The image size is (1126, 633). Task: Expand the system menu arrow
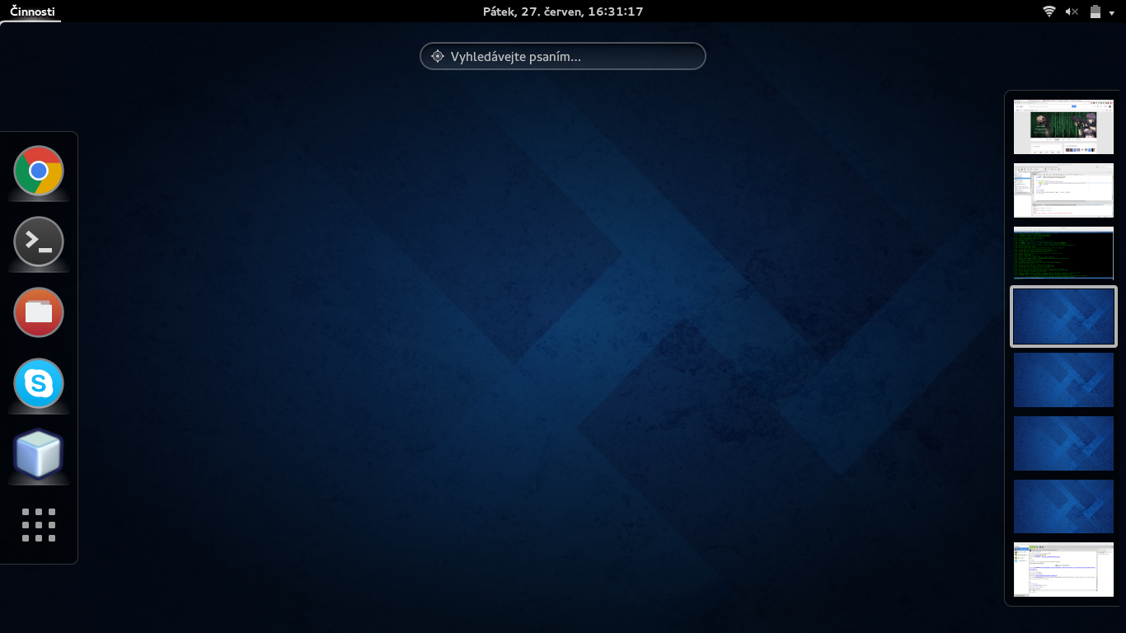(1112, 12)
